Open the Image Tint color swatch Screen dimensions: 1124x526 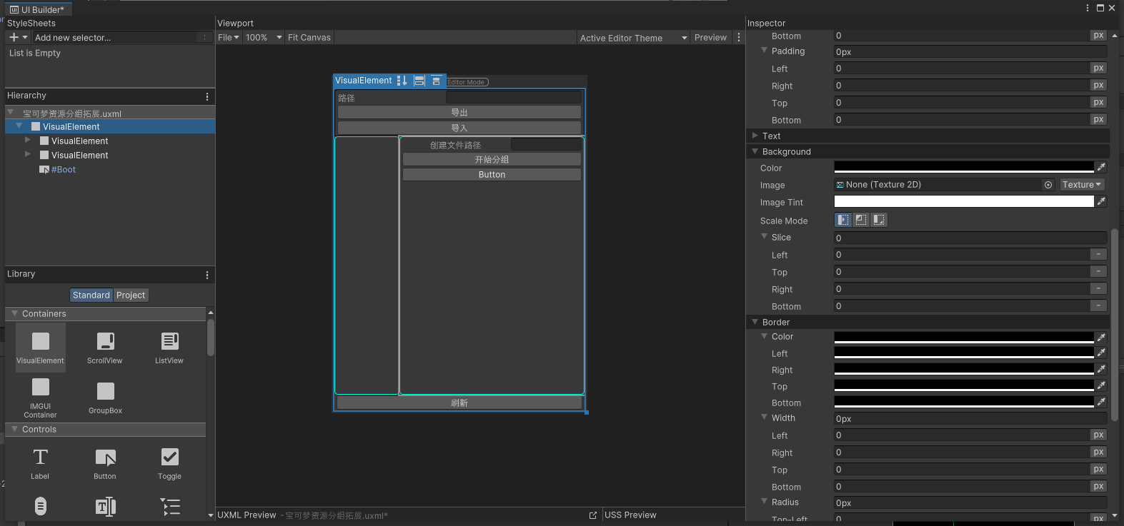click(x=964, y=201)
